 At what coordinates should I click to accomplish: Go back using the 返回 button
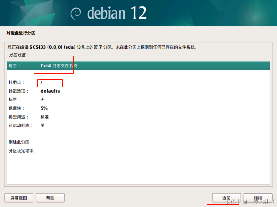[226, 198]
